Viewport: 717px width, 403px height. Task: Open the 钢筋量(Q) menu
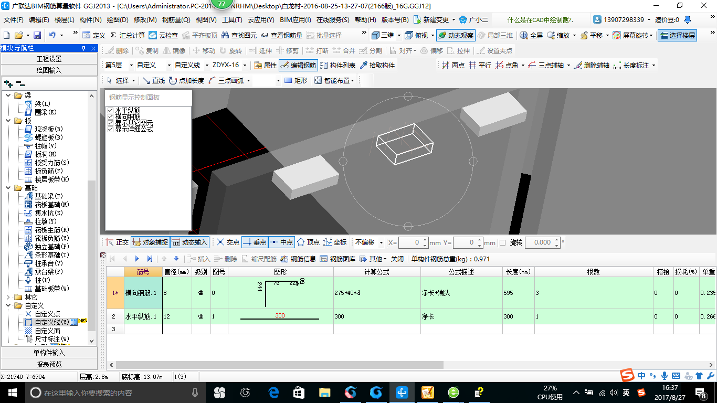(x=176, y=19)
